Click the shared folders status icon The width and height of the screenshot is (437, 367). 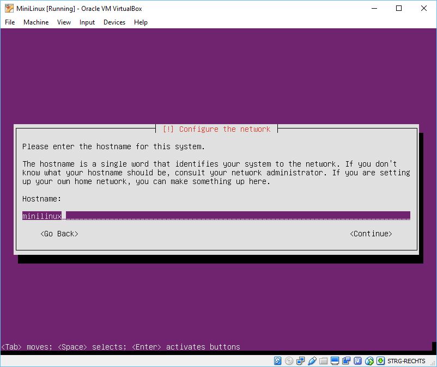click(323, 361)
